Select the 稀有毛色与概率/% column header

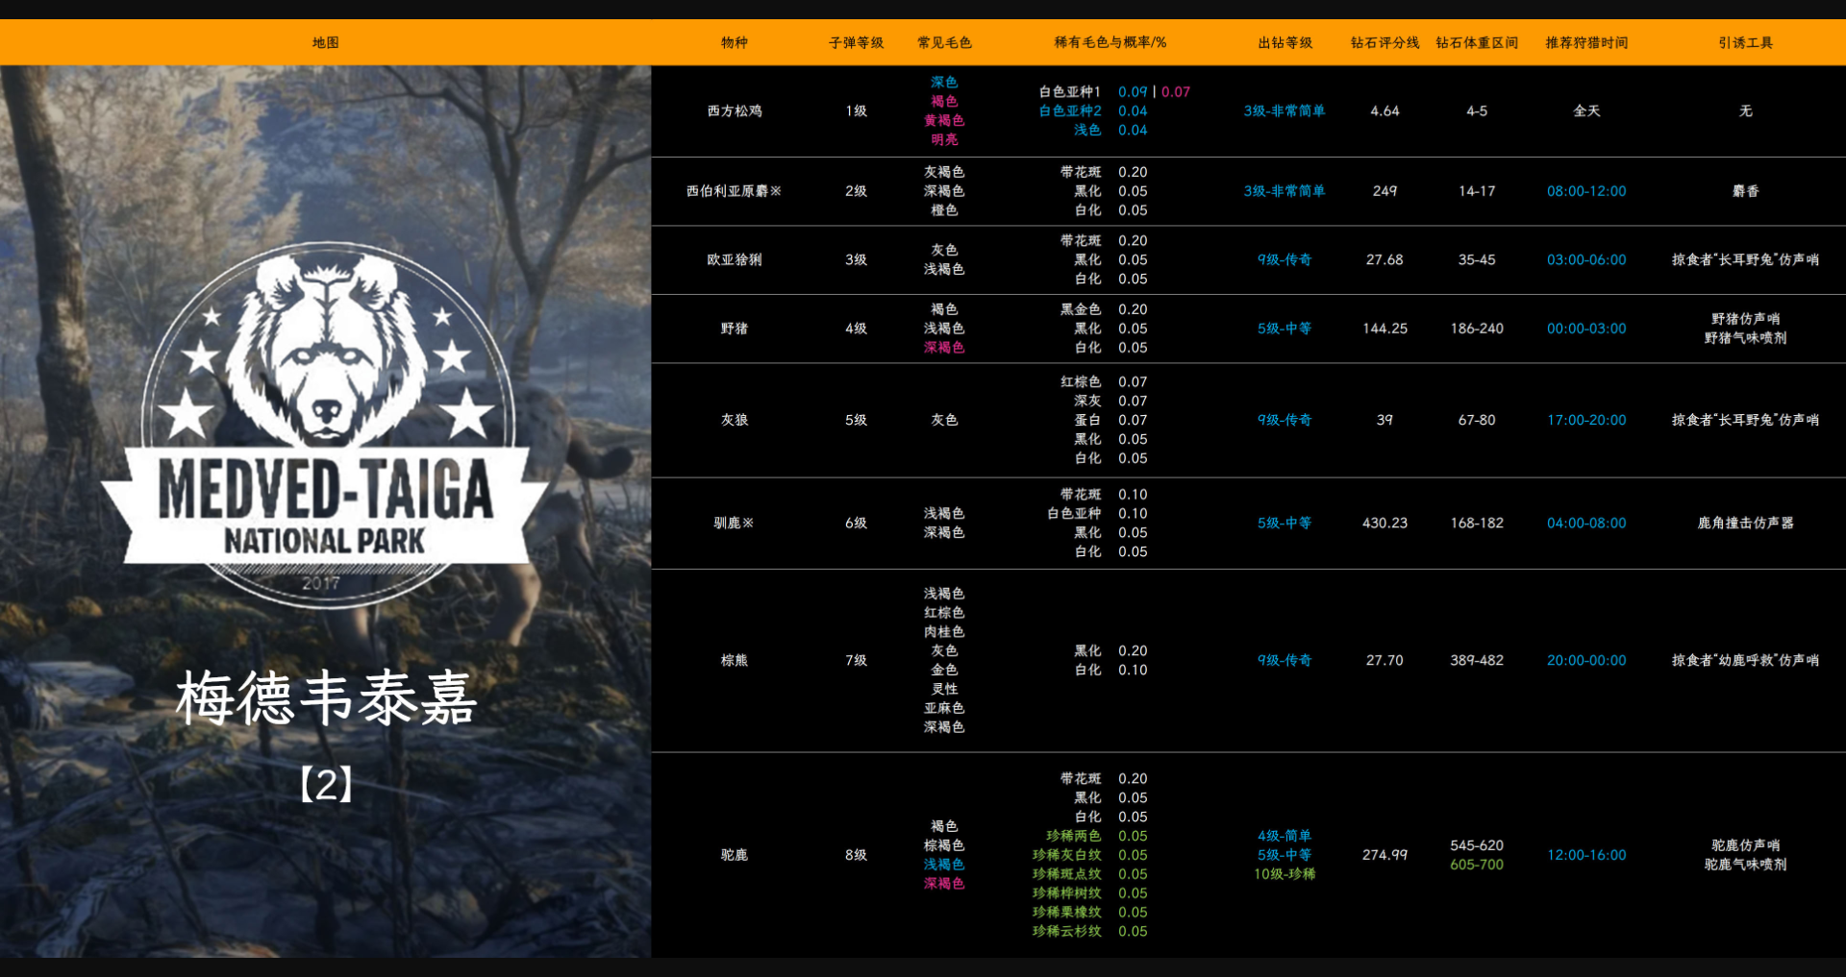coord(1110,42)
